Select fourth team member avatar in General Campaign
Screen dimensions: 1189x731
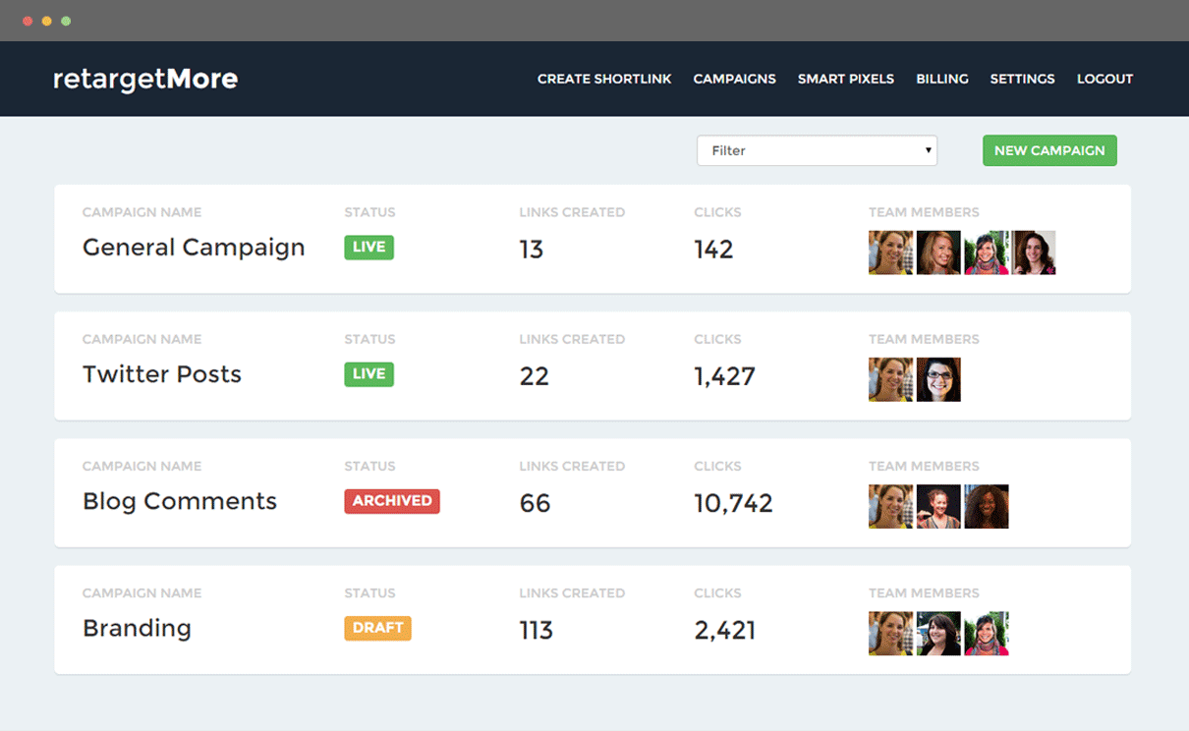tap(1034, 253)
